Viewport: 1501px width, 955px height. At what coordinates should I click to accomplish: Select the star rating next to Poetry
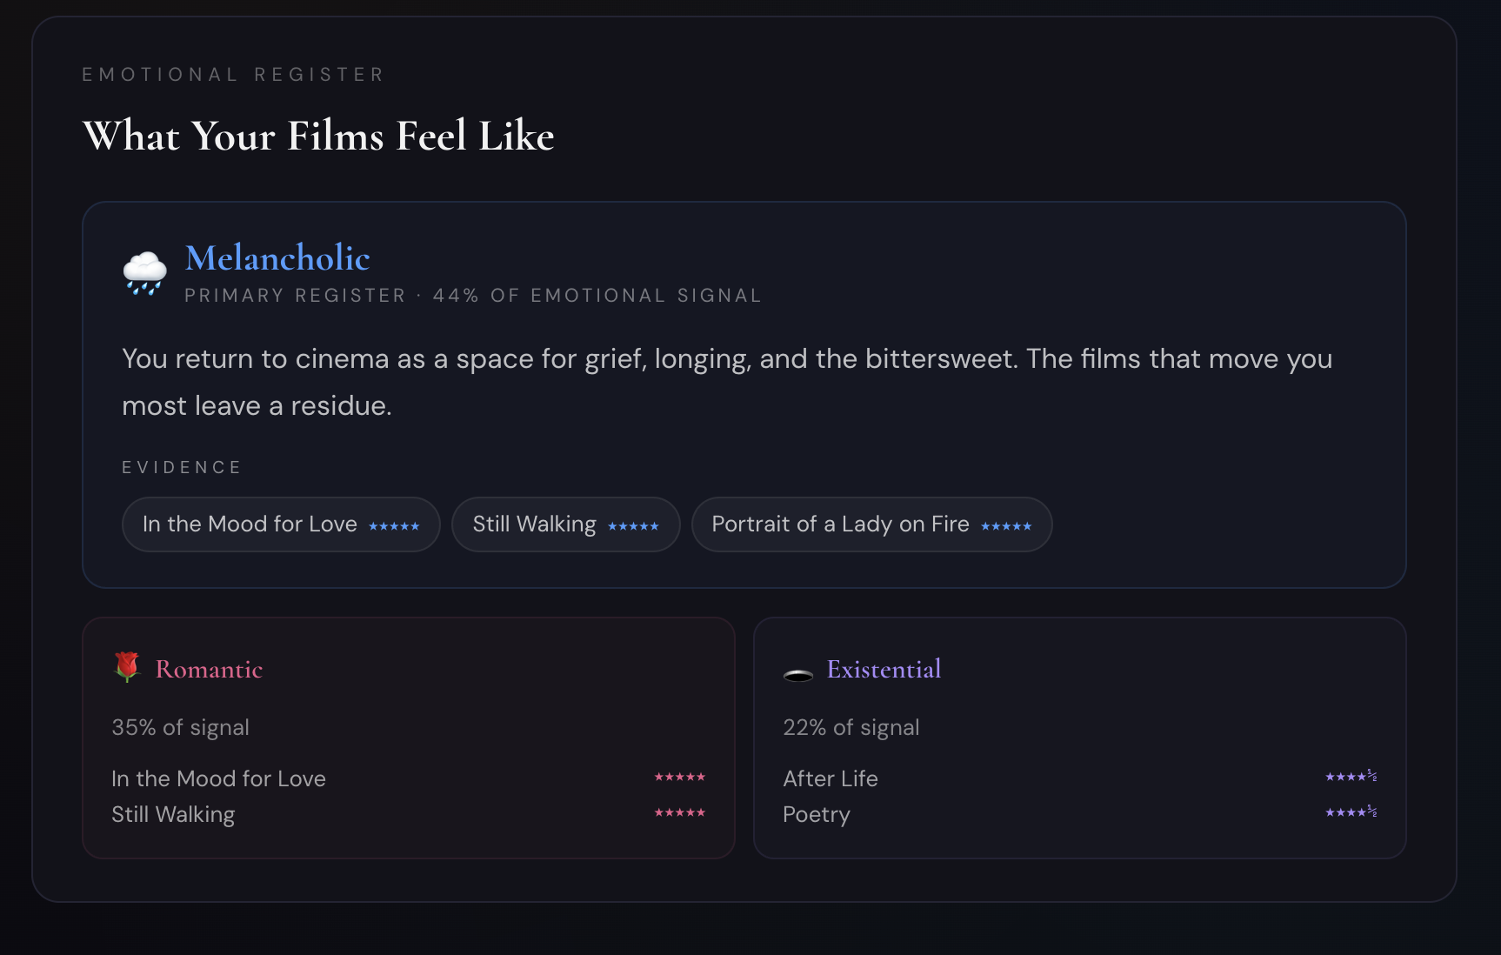click(1350, 812)
